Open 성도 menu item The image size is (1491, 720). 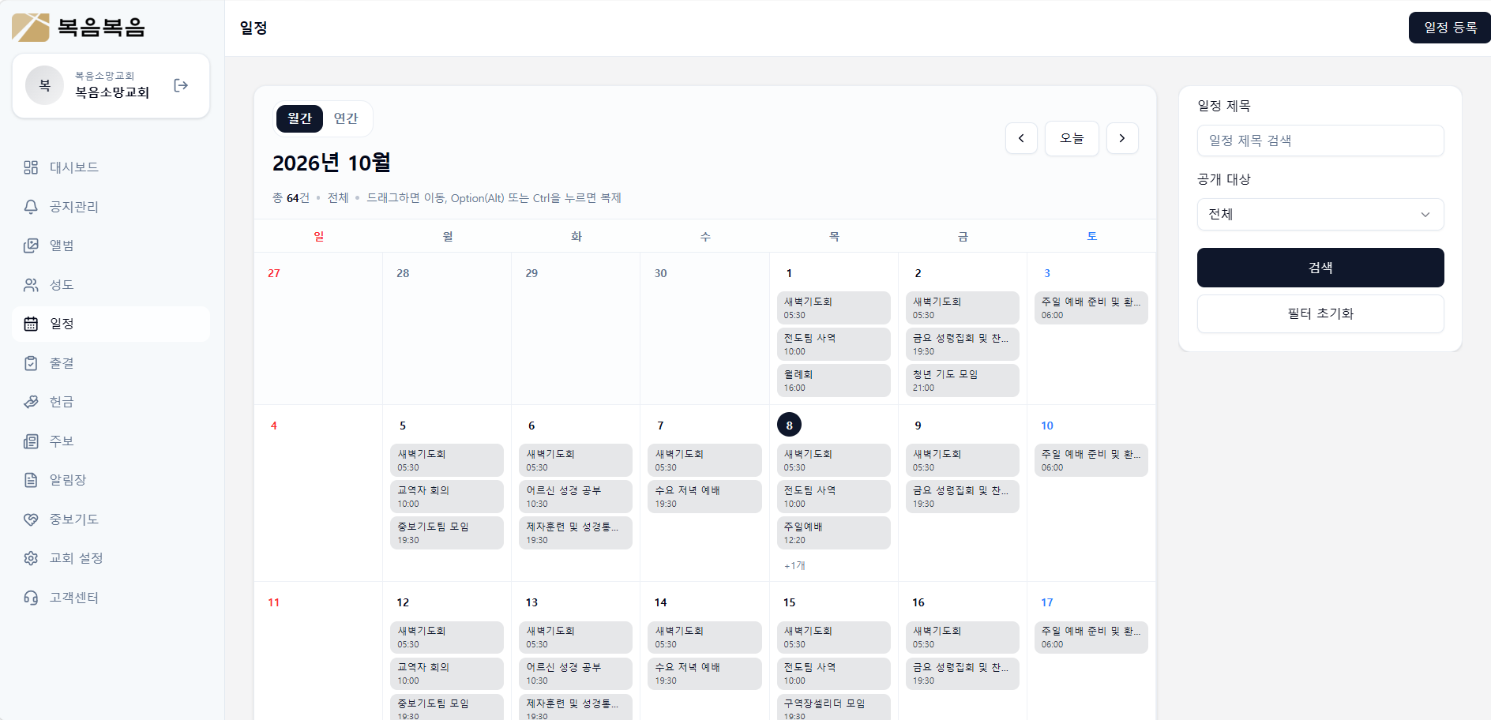[x=111, y=285]
